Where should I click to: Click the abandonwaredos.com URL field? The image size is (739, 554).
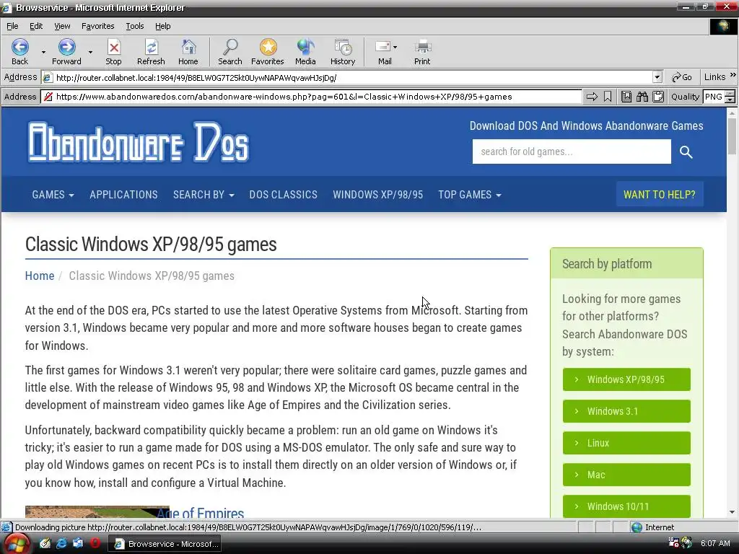coord(311,97)
